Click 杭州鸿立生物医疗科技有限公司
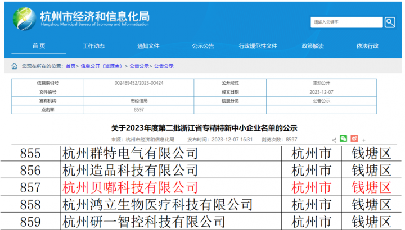The height and width of the screenshot is (230, 405). point(157,205)
